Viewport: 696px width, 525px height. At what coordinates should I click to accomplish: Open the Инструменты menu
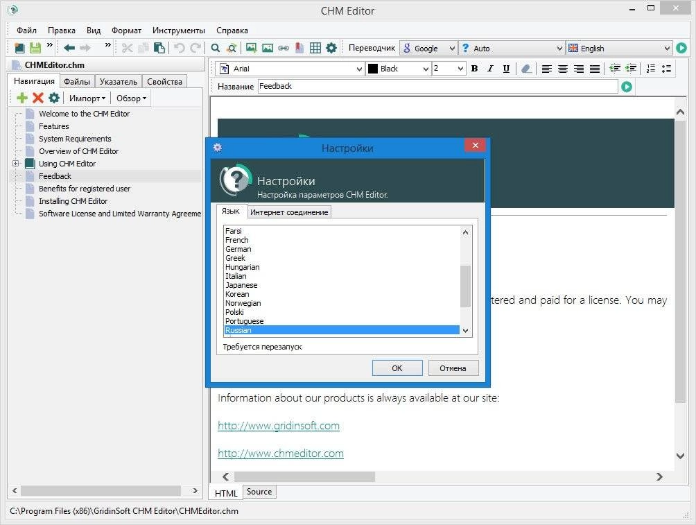pos(178,31)
